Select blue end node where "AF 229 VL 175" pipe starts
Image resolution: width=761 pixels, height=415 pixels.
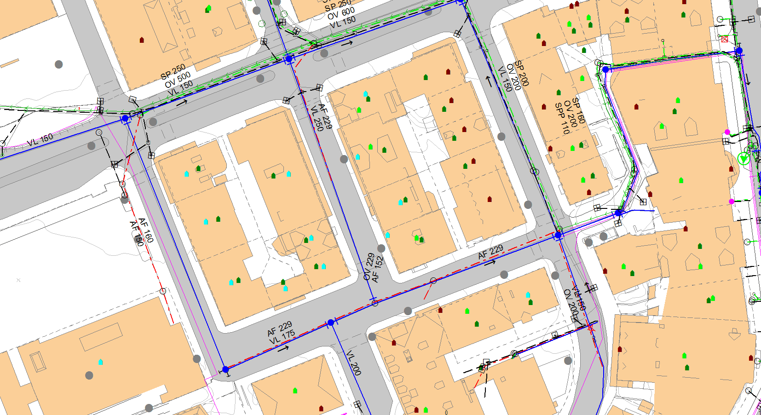(225, 369)
